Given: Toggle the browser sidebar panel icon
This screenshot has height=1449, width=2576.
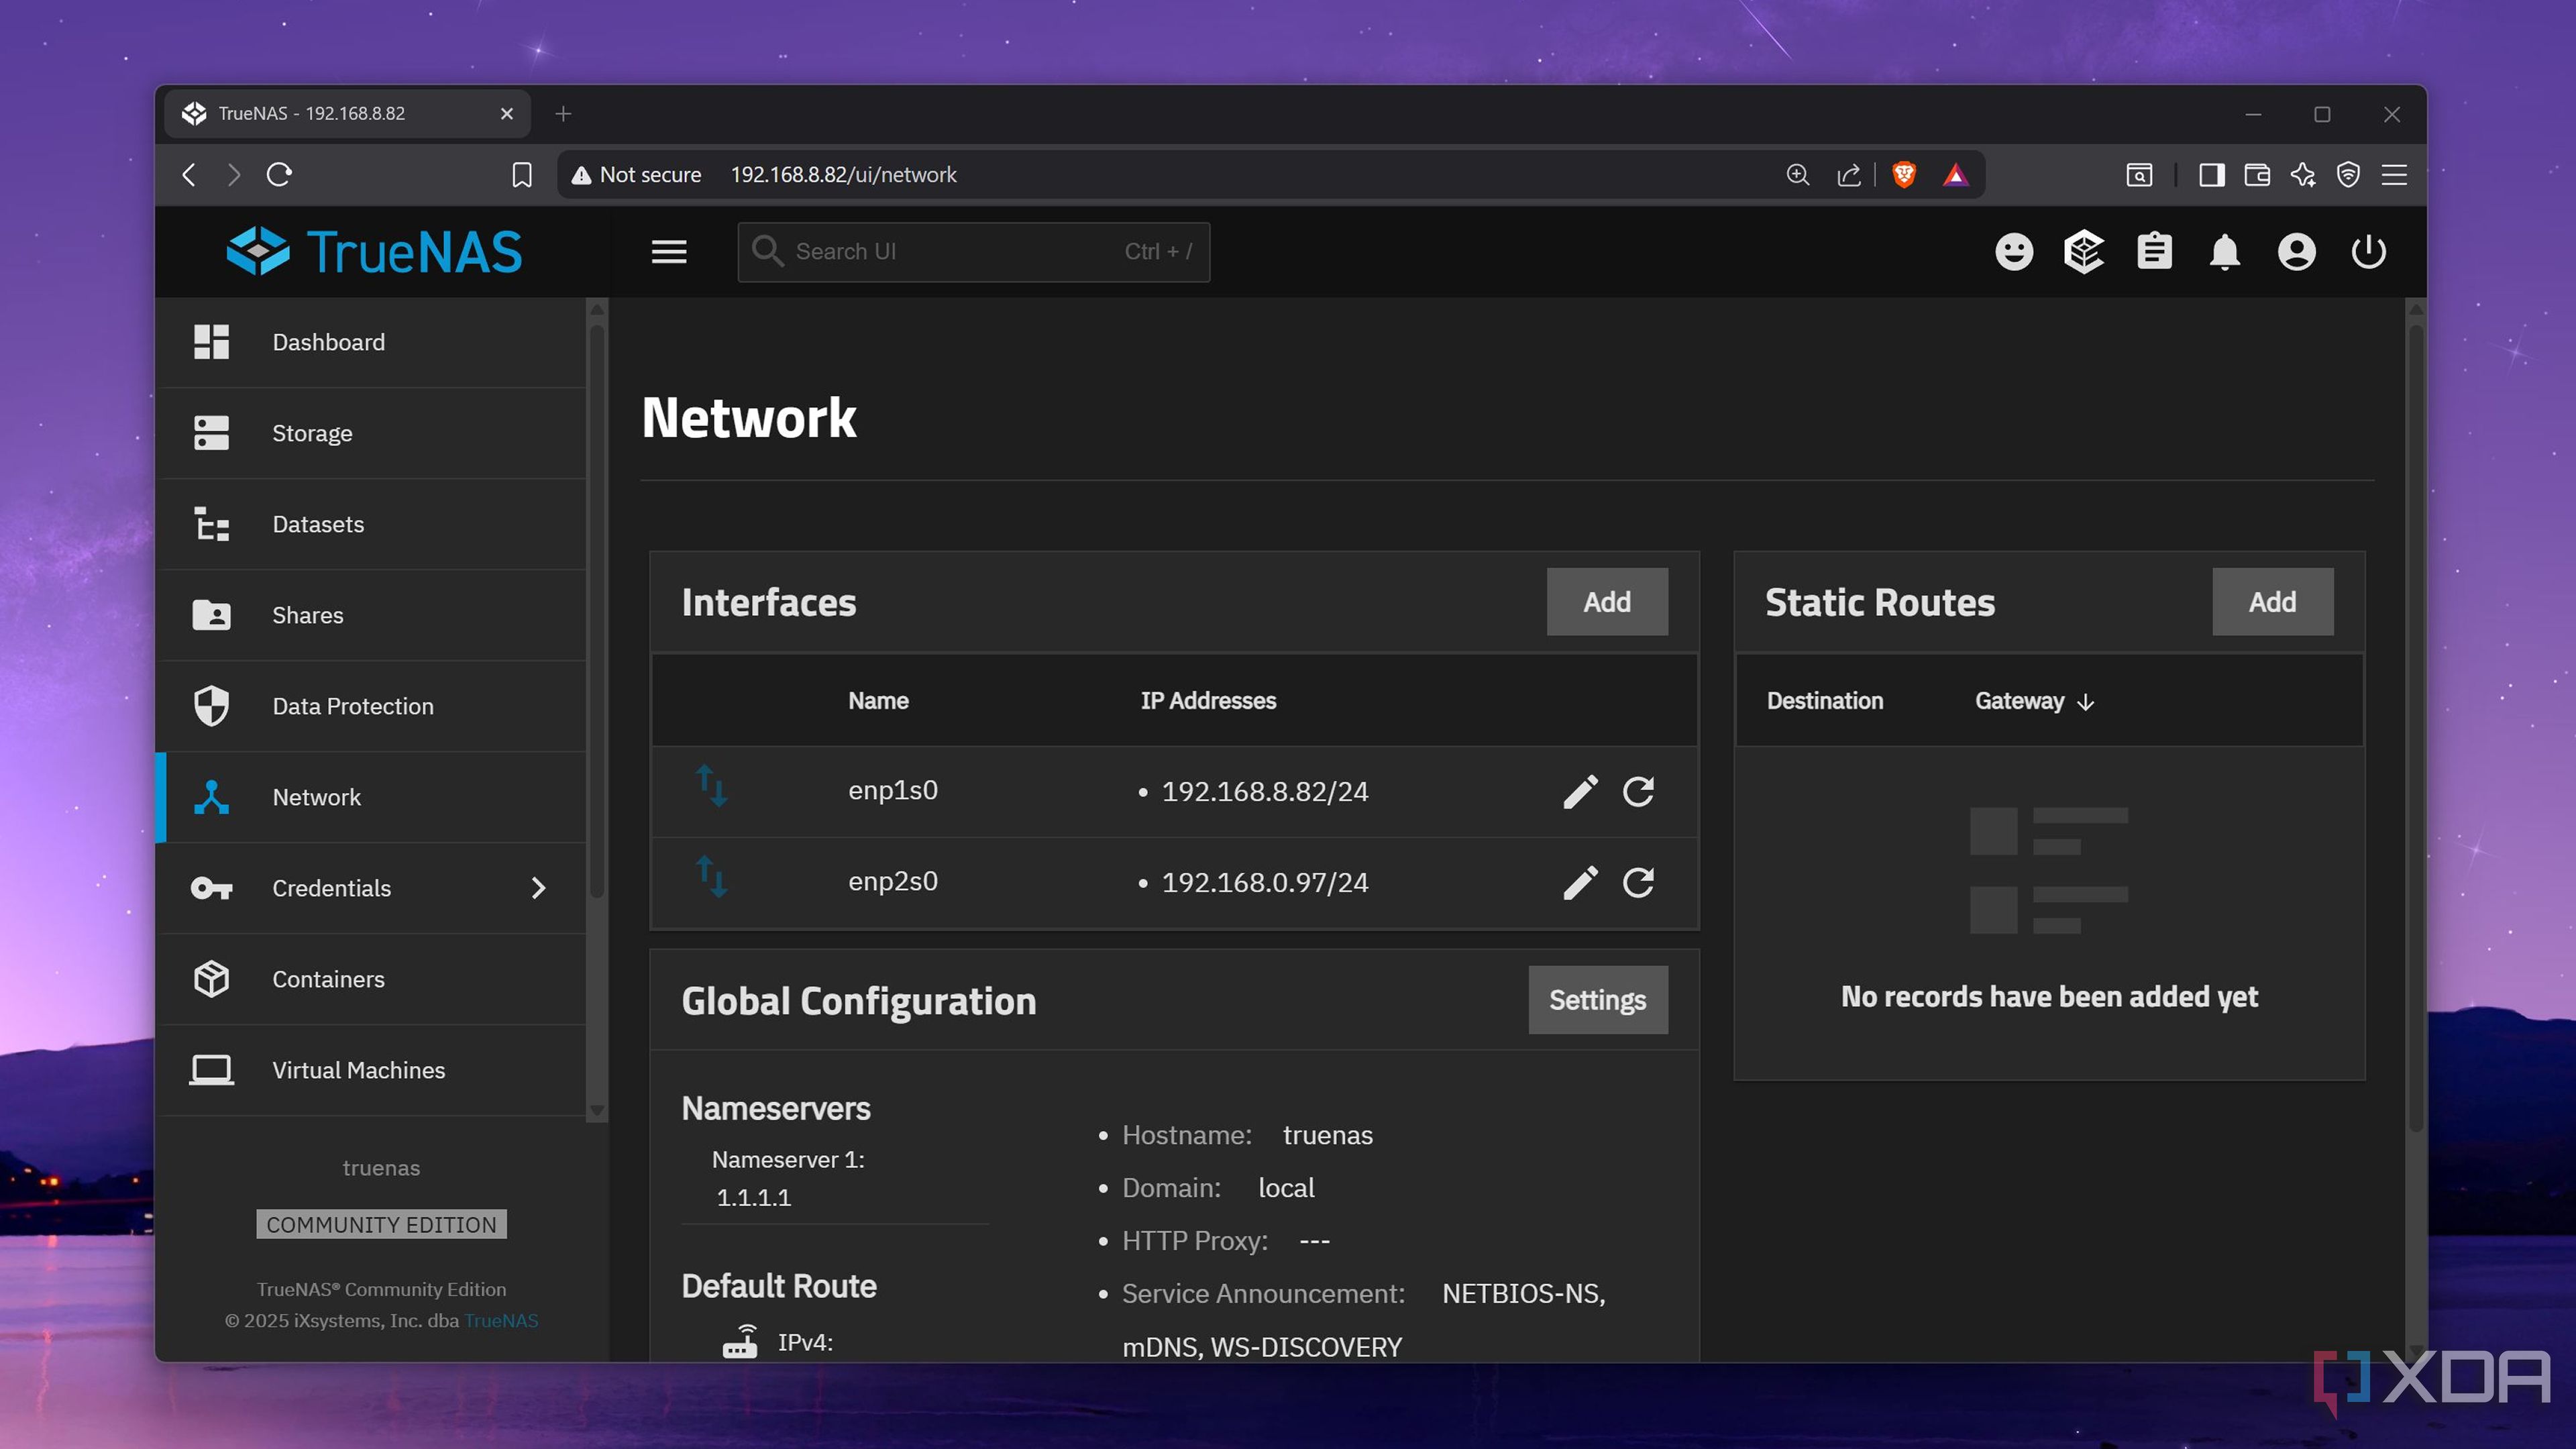Looking at the screenshot, I should [2211, 175].
